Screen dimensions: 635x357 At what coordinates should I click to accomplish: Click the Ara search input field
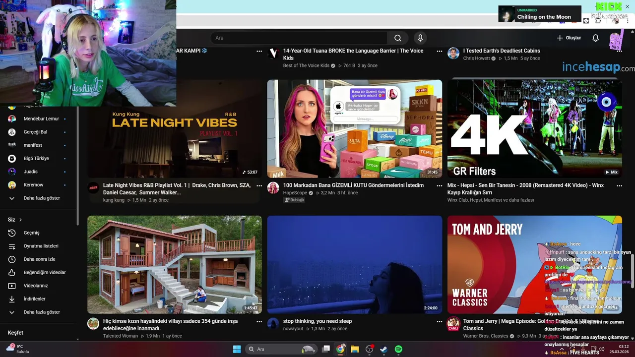(x=299, y=38)
